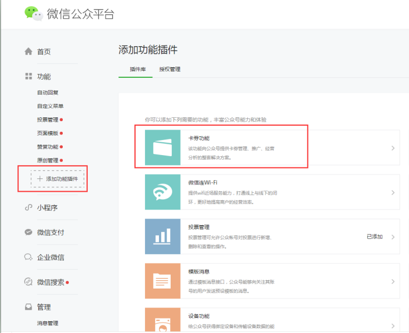
Task: Open 设备功能 via its right chevron
Action: [x=393, y=326]
